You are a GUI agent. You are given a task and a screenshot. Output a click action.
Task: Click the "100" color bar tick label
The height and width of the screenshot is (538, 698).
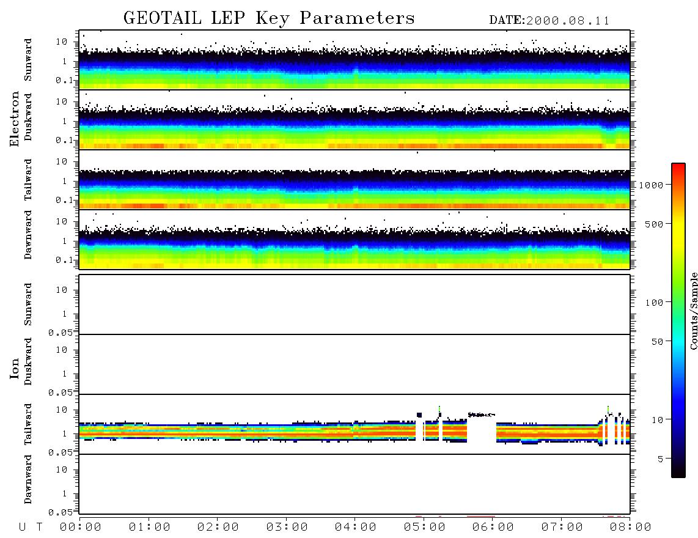pyautogui.click(x=654, y=303)
